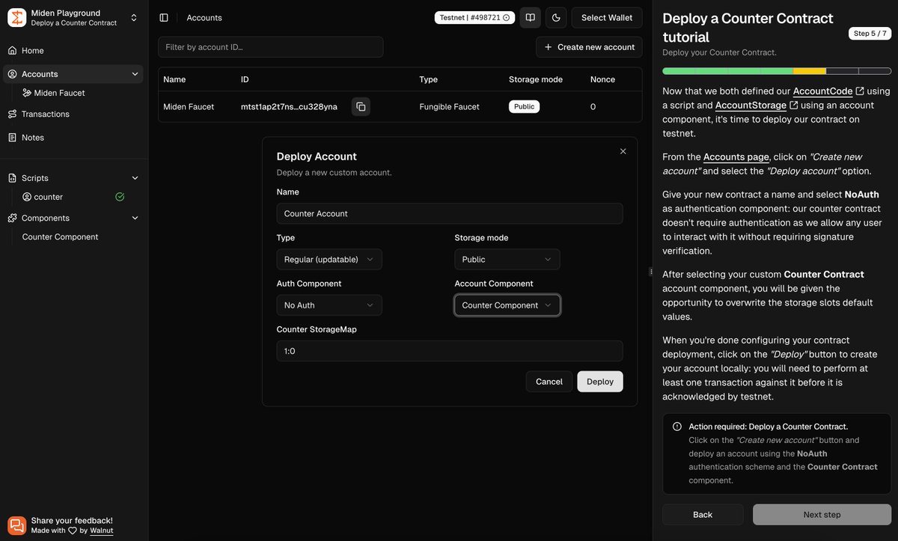Click the Deploy button

pos(600,382)
